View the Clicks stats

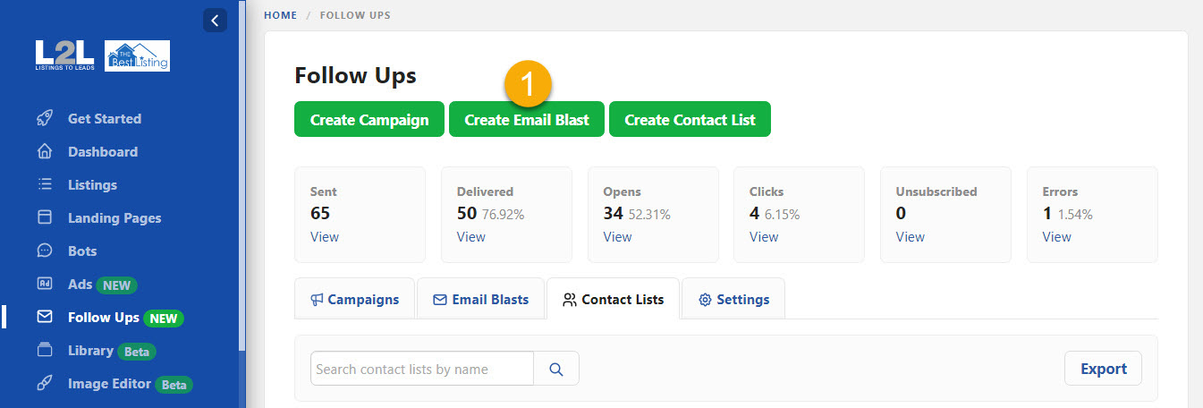[x=764, y=236]
